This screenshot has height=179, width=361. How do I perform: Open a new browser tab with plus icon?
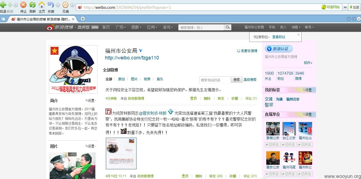(x=83, y=19)
